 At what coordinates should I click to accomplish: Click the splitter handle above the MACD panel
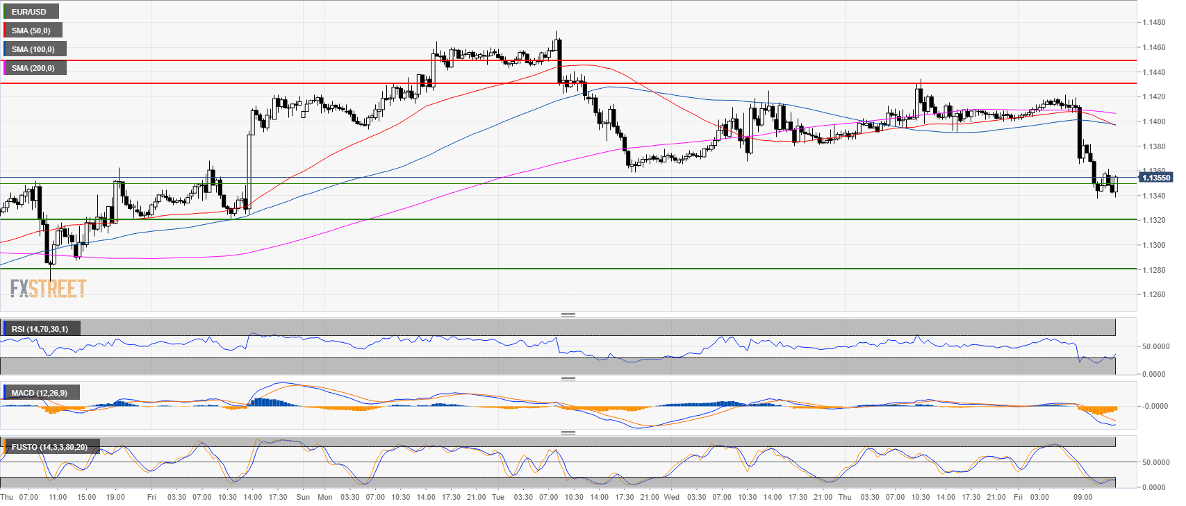tap(568, 379)
